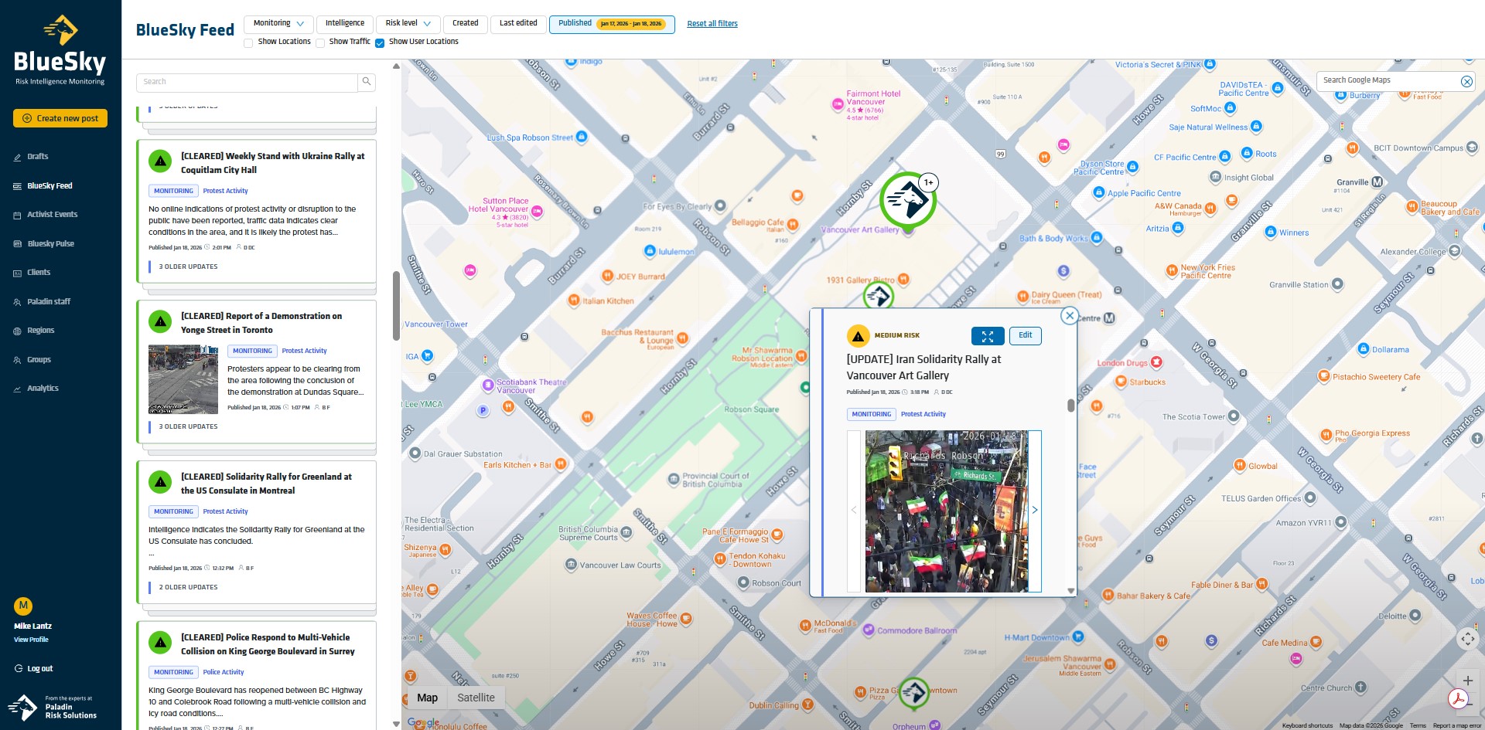Screen dimensions: 1485x730
Task: Switch map to Satellite view
Action: (476, 698)
